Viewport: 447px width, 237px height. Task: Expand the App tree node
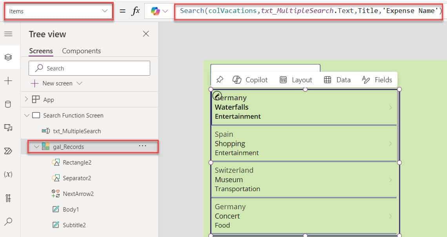coord(26,99)
